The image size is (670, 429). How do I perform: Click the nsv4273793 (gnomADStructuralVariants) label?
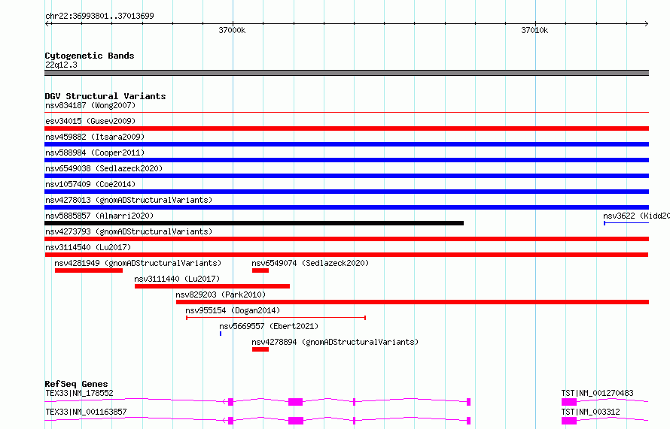coord(129,231)
